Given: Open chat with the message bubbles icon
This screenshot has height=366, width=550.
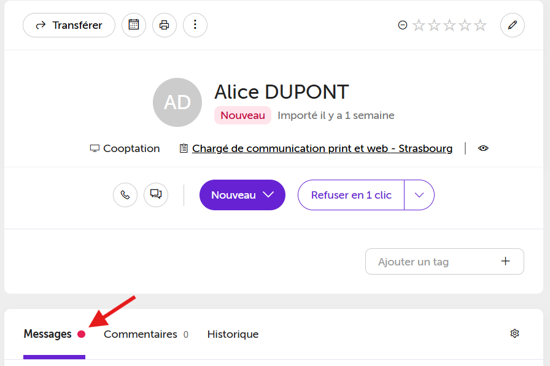Looking at the screenshot, I should [156, 195].
